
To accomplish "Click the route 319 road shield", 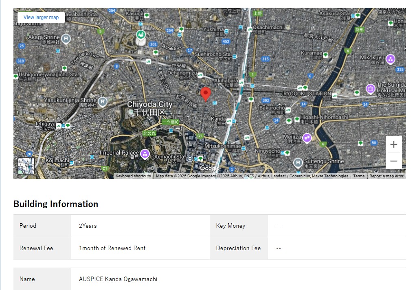I will [x=20, y=61].
